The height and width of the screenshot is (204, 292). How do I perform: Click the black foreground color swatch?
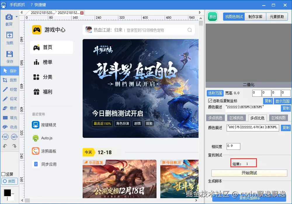(x=8, y=193)
